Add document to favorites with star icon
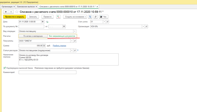197x112 pixels. coord(17,12)
